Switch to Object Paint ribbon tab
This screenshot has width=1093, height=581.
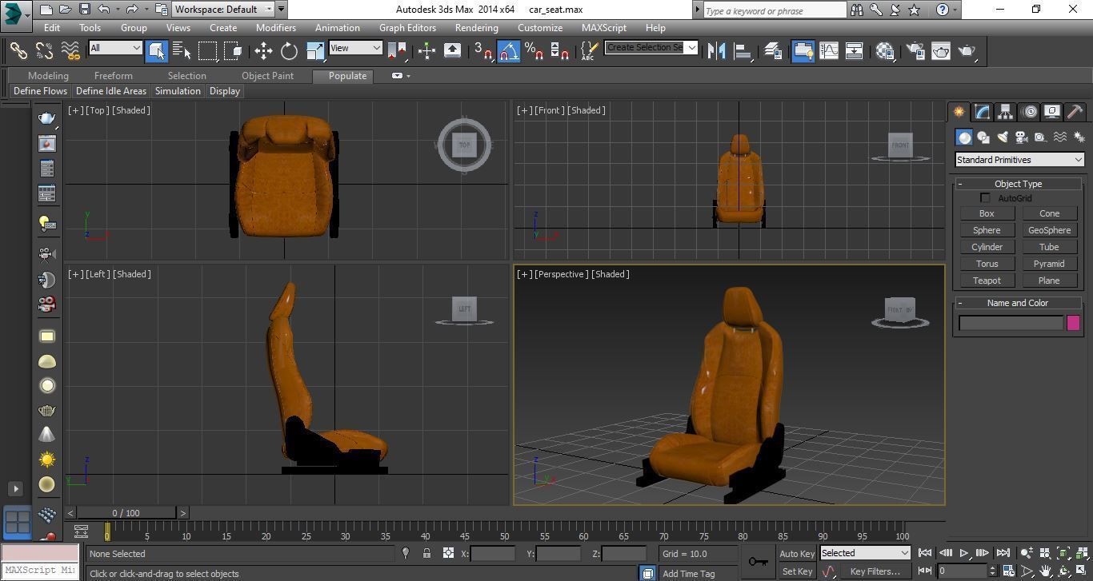click(x=267, y=76)
